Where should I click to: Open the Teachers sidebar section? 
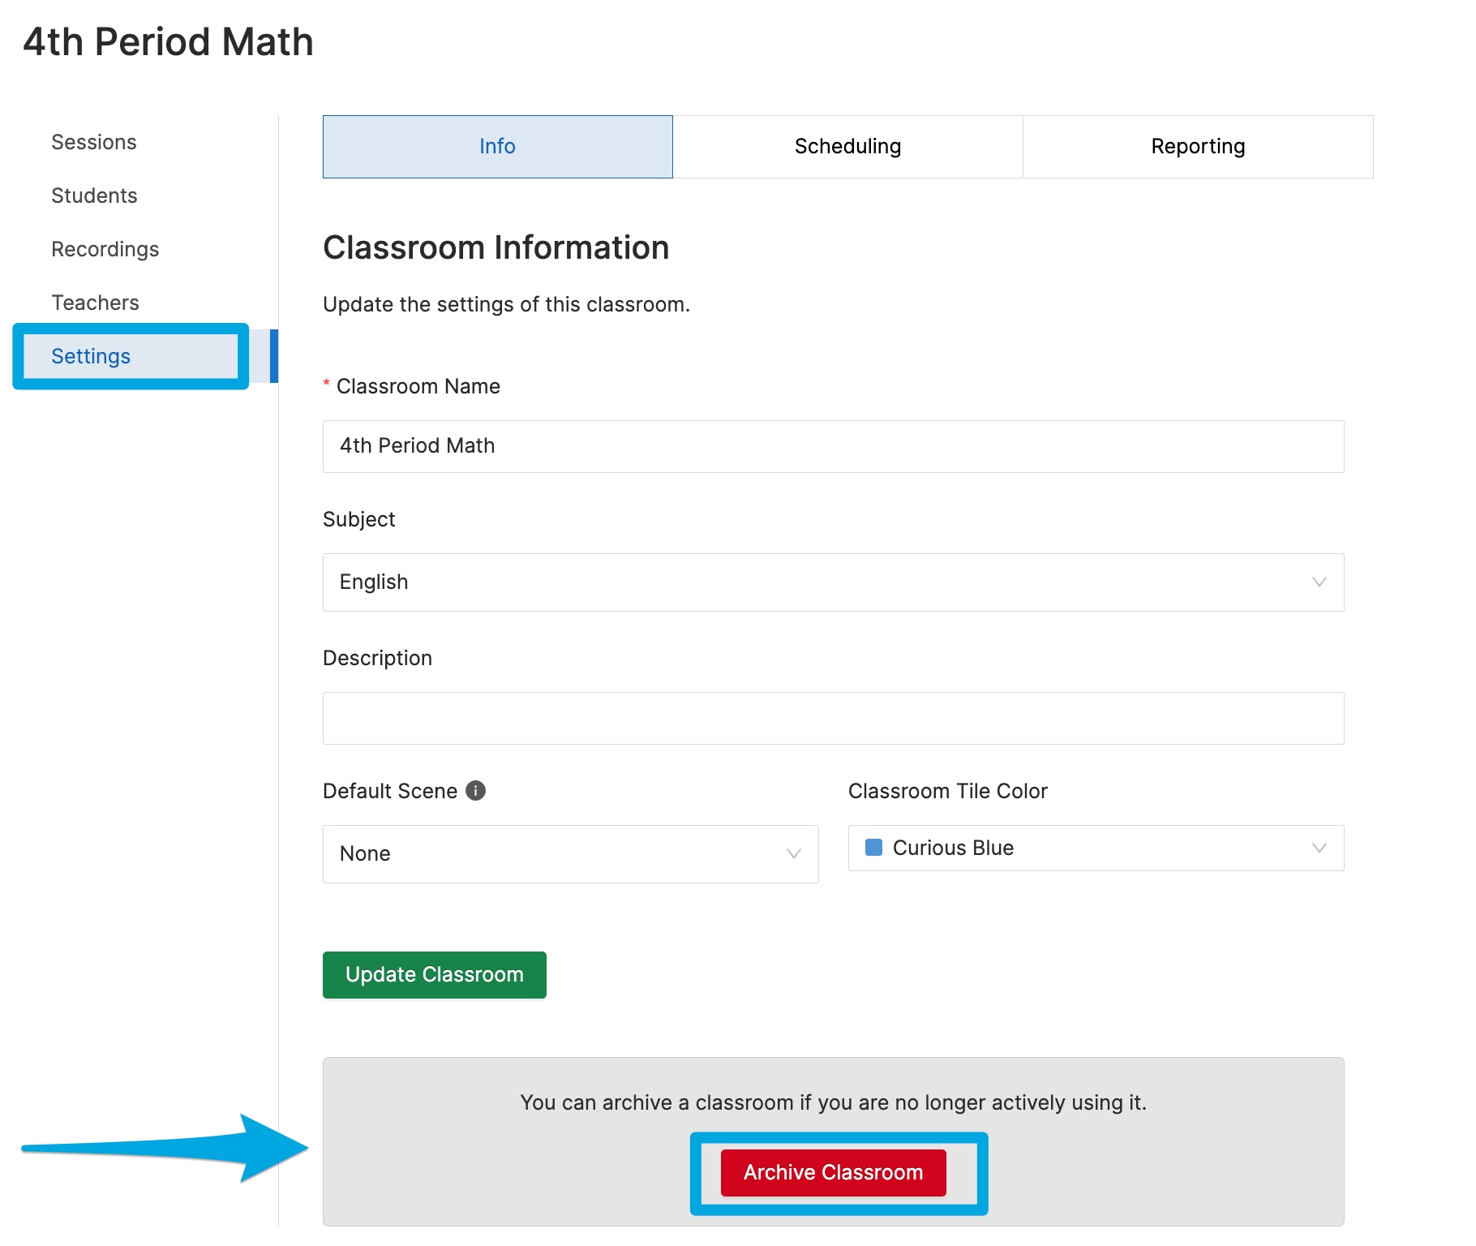[95, 303]
